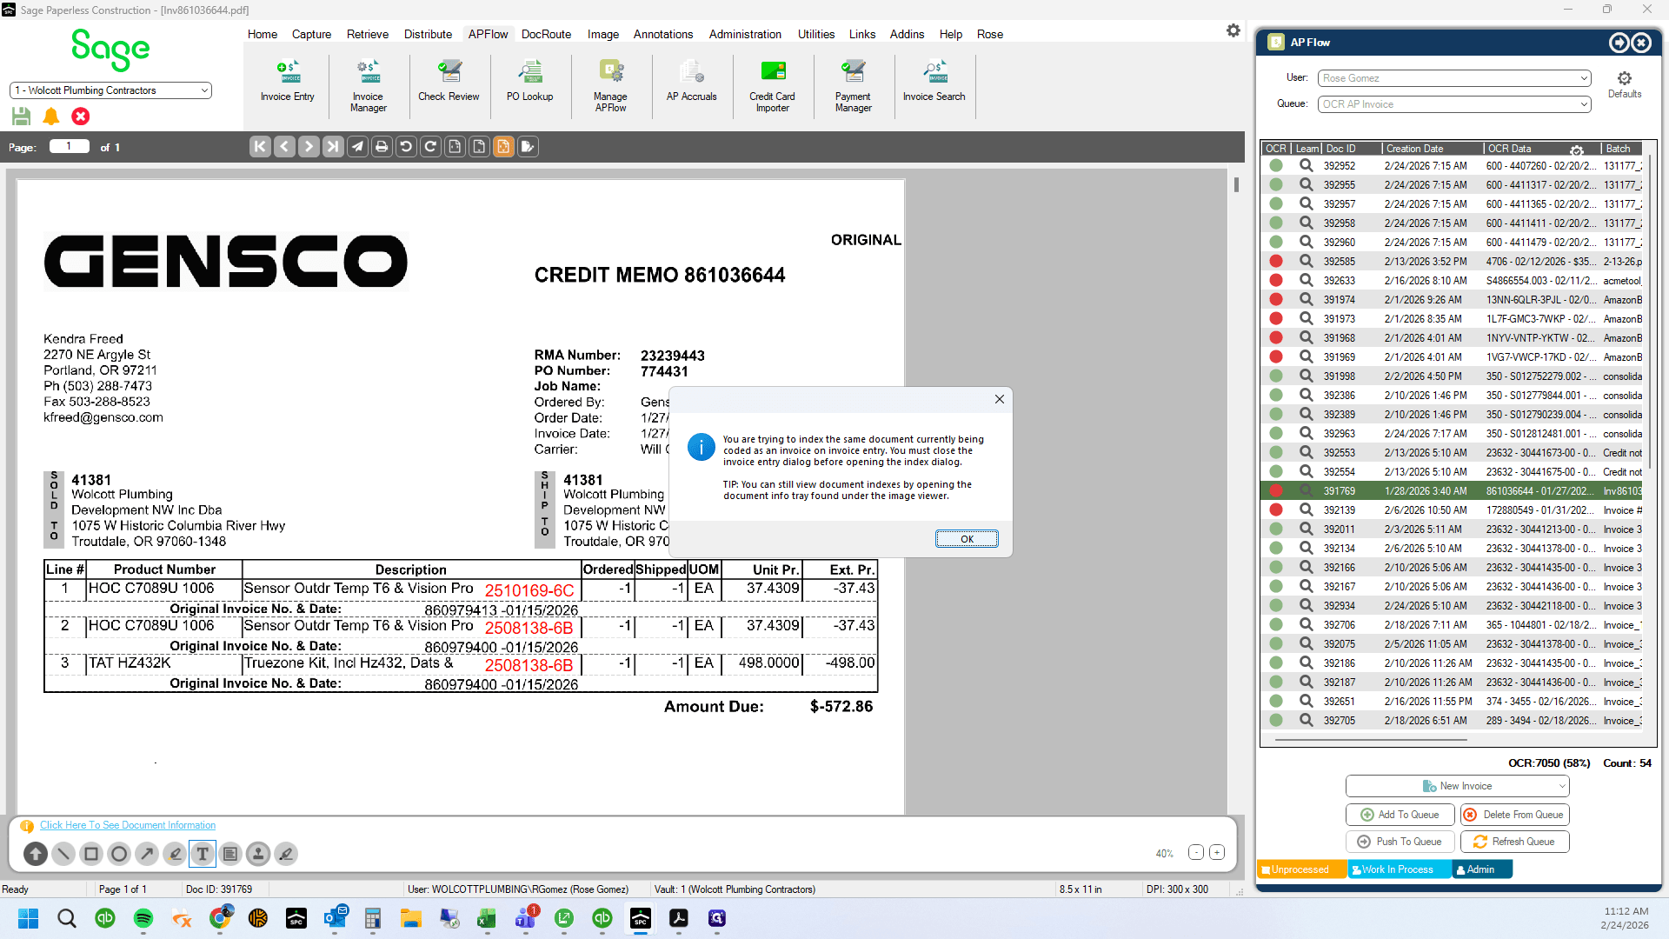Go to next page of document

[309, 147]
